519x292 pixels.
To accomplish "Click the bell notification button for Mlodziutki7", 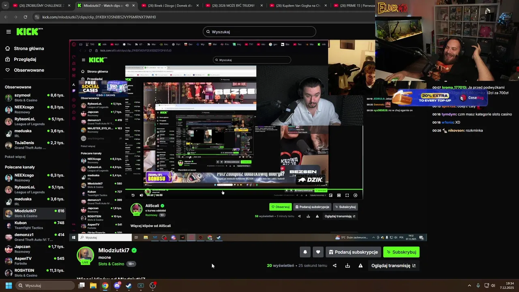I will pos(305,252).
